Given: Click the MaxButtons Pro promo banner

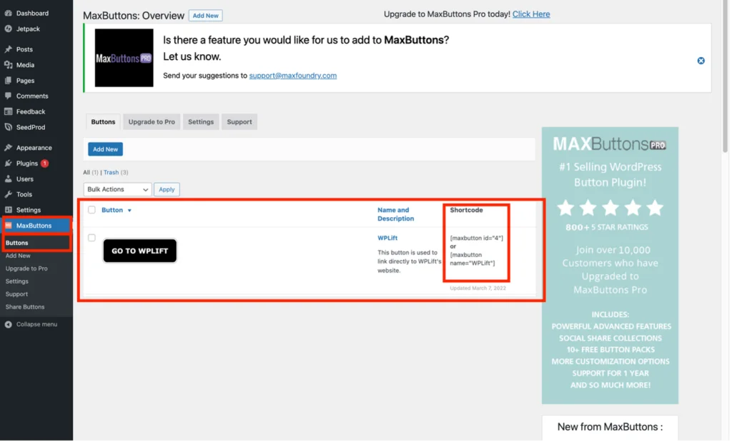Looking at the screenshot, I should 610,266.
